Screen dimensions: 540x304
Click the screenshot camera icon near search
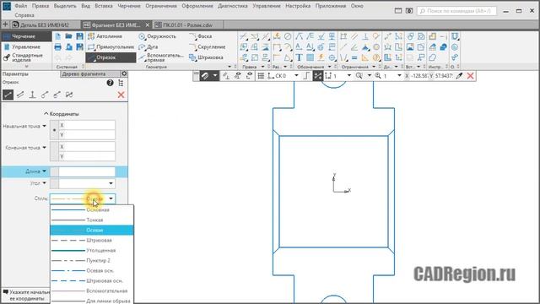point(409,11)
